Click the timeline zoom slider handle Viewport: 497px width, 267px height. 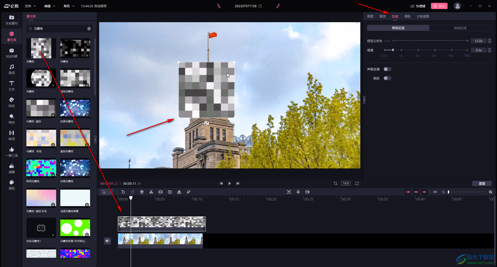pos(449,192)
